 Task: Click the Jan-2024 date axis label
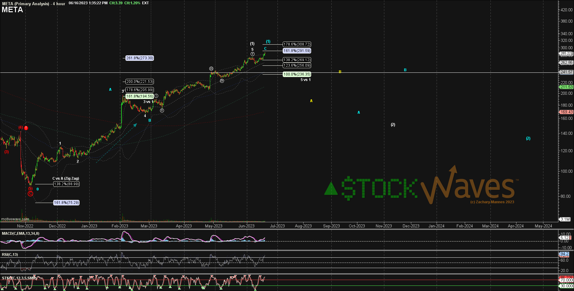pyautogui.click(x=436, y=226)
